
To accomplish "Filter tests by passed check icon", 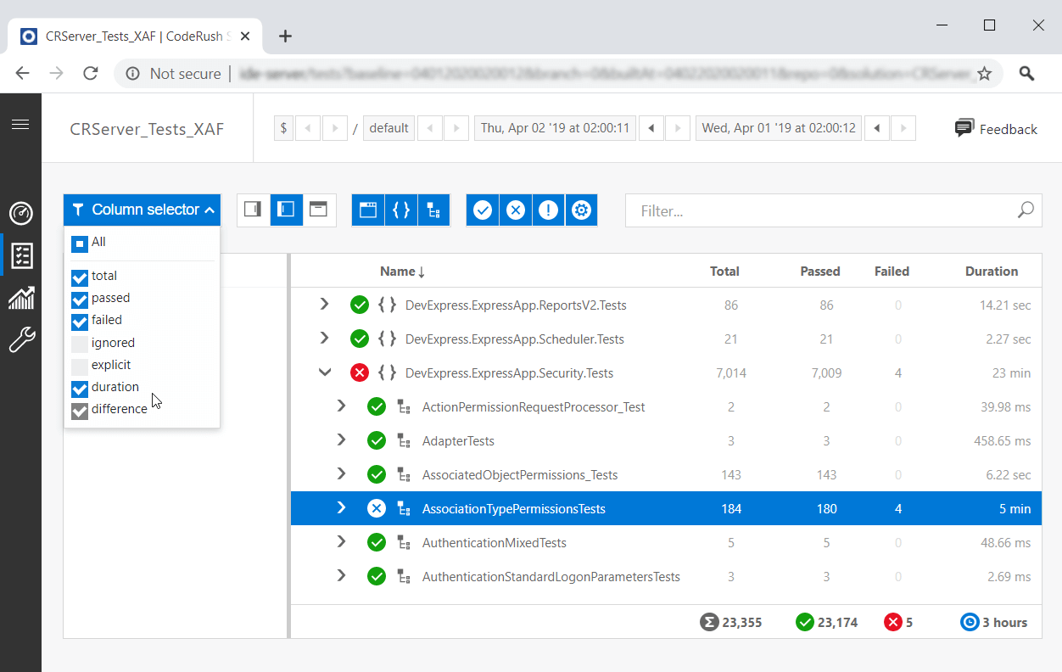I will click(482, 210).
